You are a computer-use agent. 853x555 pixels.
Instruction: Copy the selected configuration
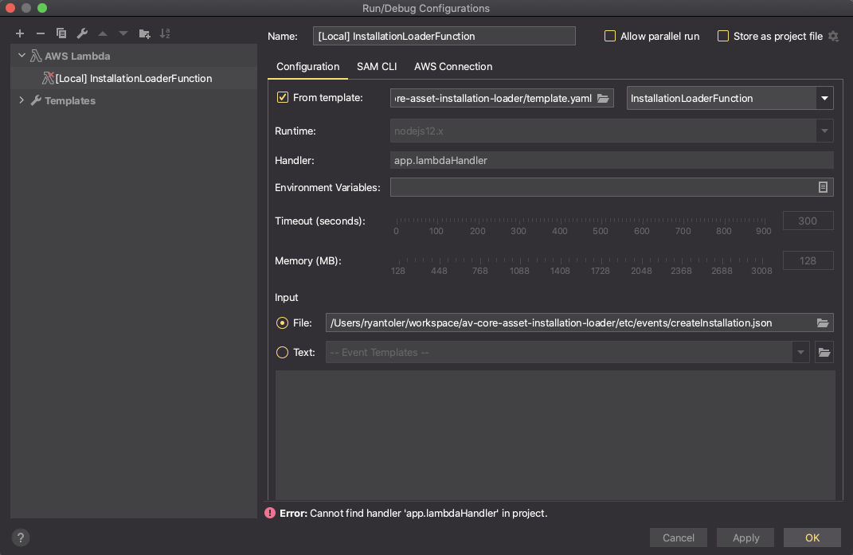(x=61, y=33)
